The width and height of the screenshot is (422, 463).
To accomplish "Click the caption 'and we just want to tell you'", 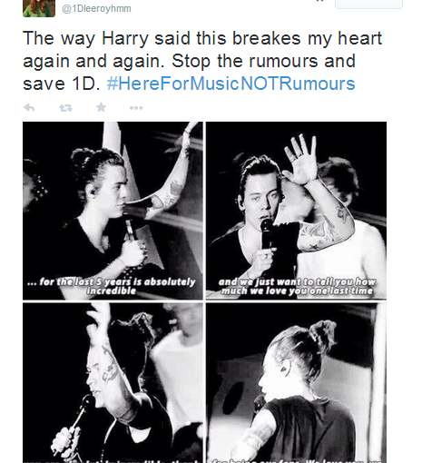I will pyautogui.click(x=297, y=286).
